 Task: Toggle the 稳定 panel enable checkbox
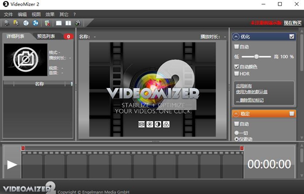pos(292,114)
